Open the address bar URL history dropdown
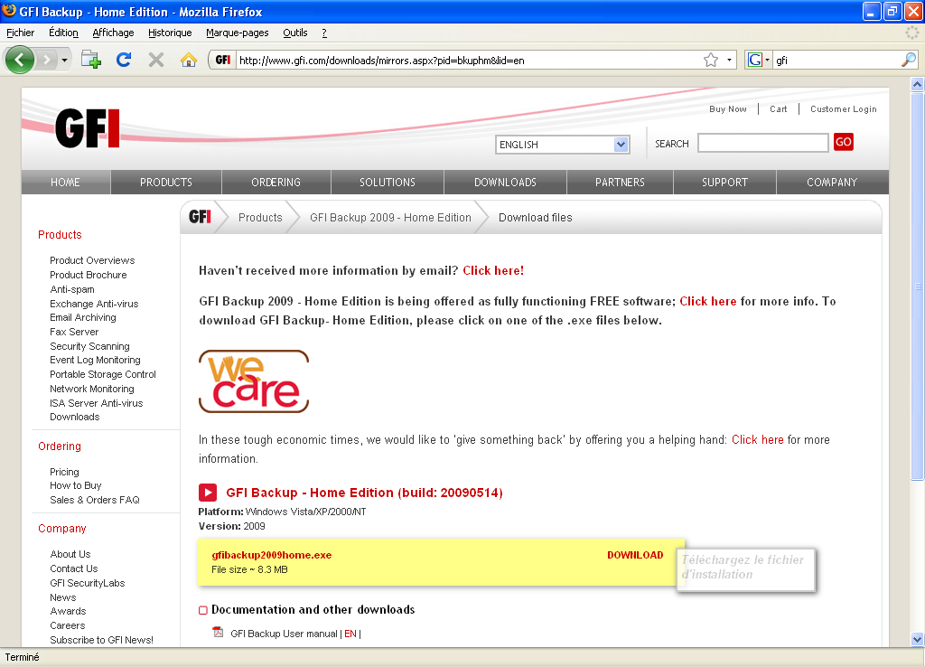 [729, 60]
